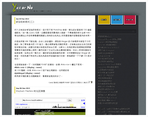Click the Yes or No blog logo
This screenshot has height=117, width=148.
(x=22, y=8)
